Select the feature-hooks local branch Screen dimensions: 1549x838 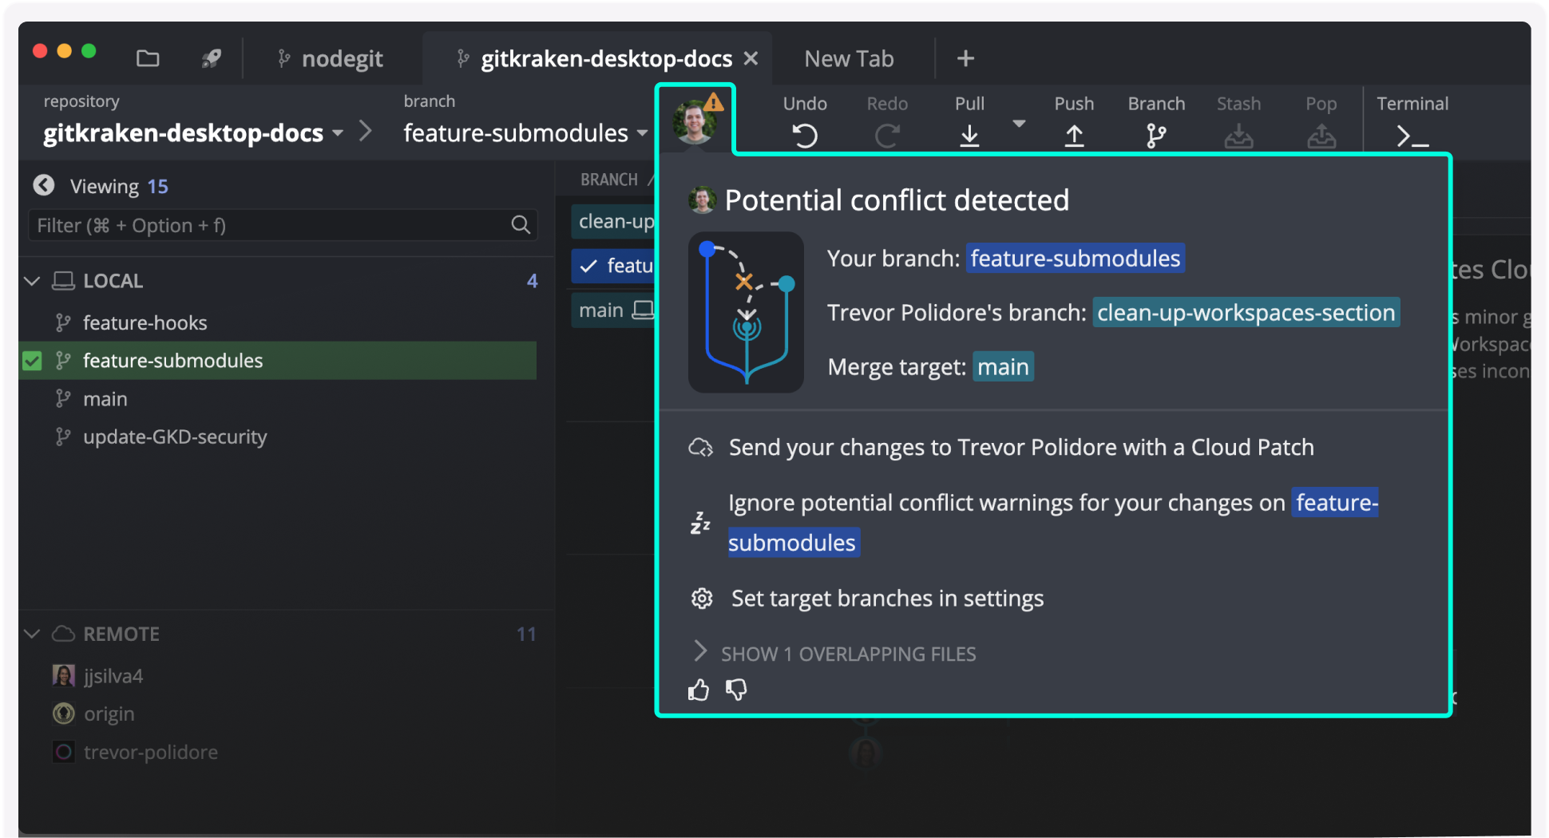145,322
